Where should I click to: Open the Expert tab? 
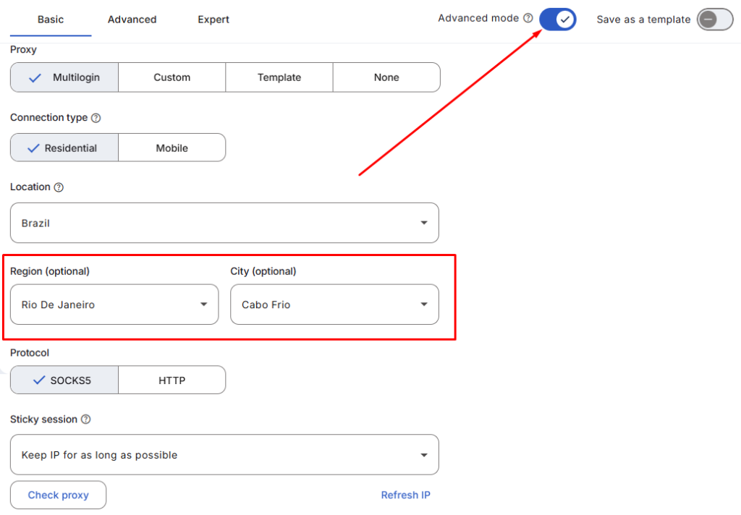pos(213,20)
